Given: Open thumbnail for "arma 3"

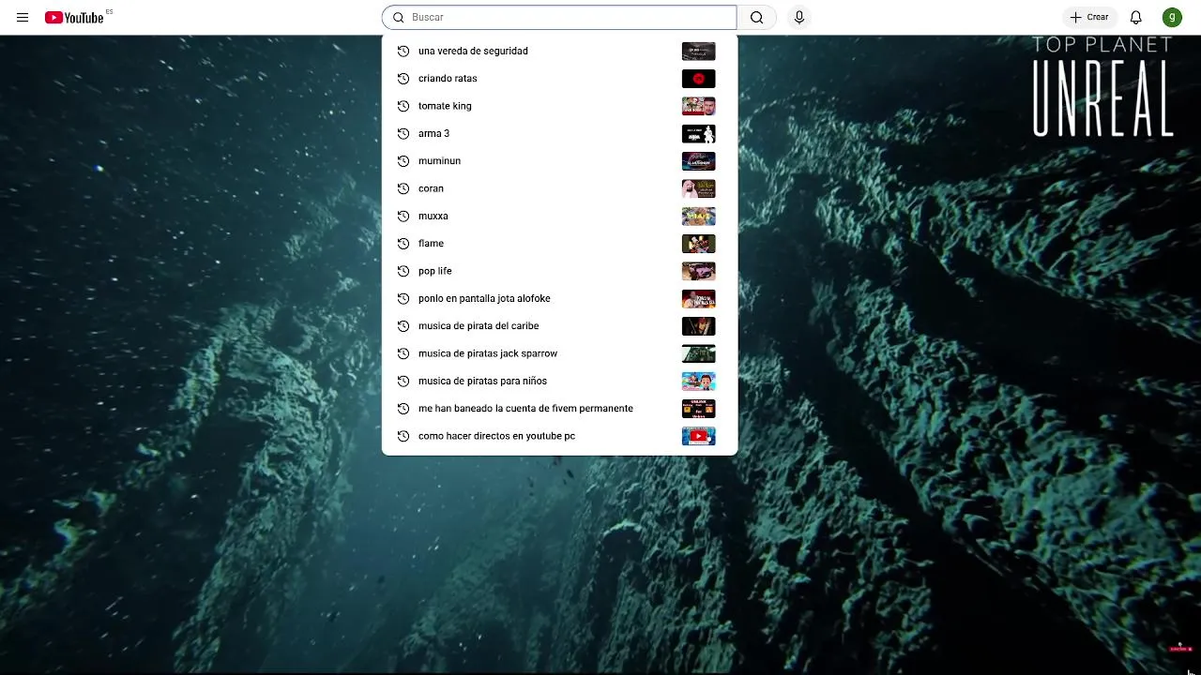Looking at the screenshot, I should pos(698,133).
